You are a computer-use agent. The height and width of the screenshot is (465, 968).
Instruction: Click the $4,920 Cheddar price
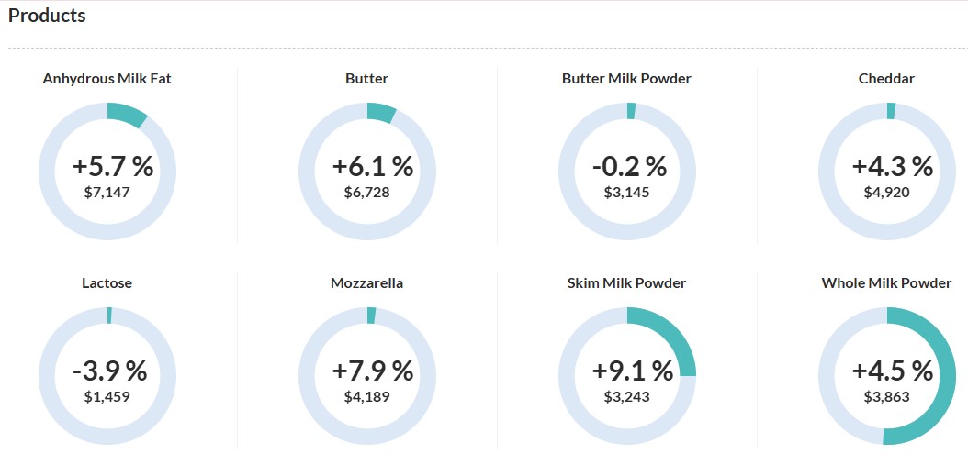pyautogui.click(x=886, y=193)
